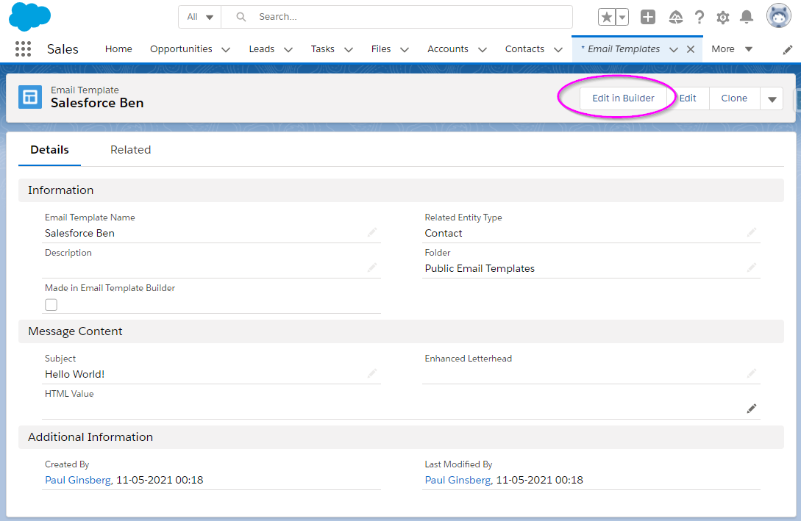Edit Email Template Name pencil icon

tap(372, 232)
